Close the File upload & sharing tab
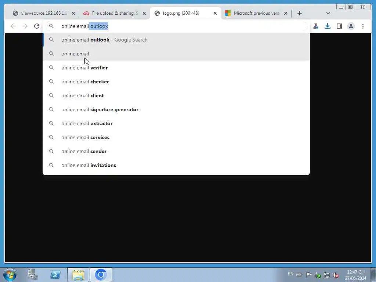376x282 pixels. [x=144, y=13]
